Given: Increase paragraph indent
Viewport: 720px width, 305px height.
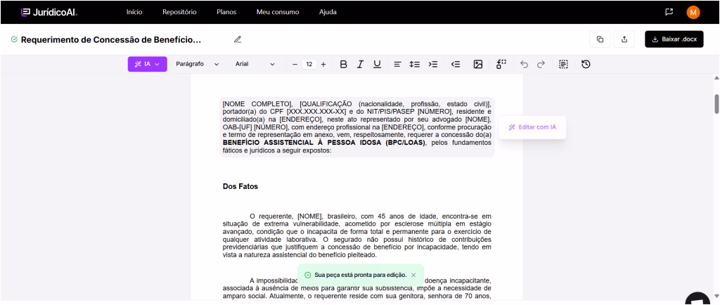Looking at the screenshot, I should point(433,64).
